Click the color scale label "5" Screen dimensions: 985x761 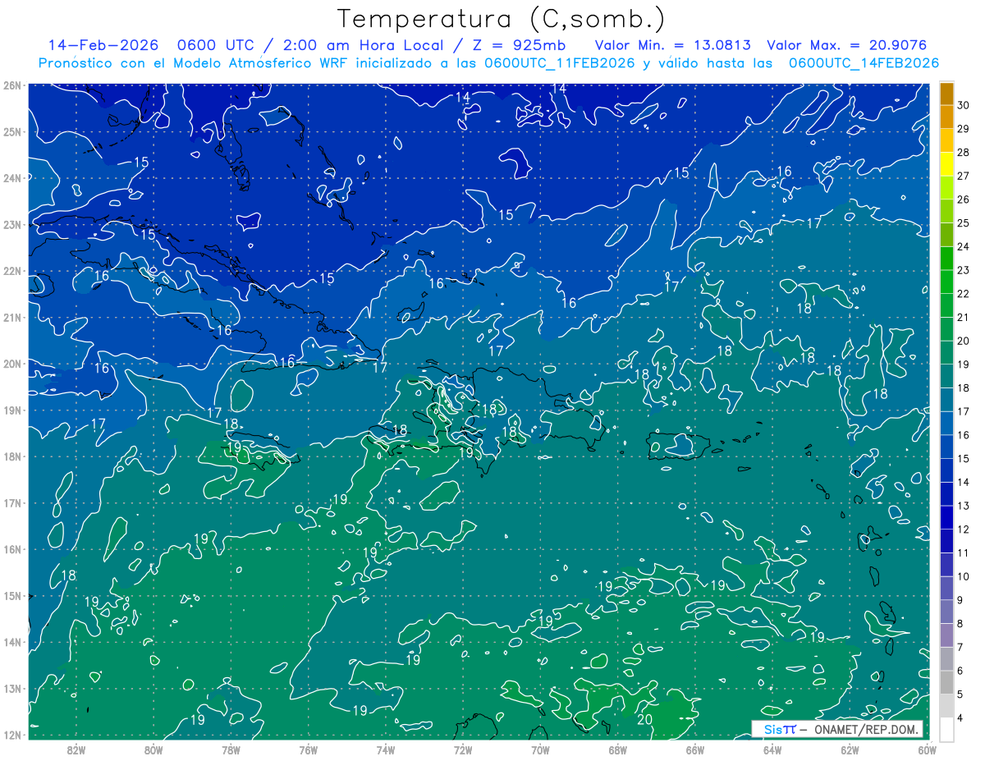pos(961,694)
